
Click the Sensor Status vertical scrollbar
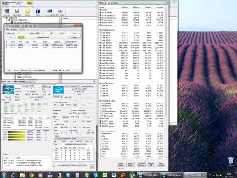coord(165,82)
